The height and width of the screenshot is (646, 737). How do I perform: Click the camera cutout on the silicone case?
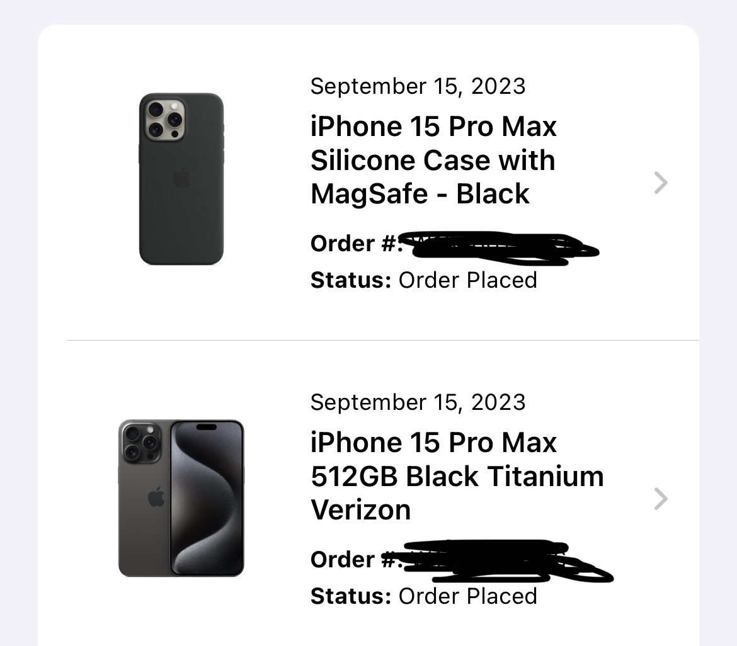point(164,118)
